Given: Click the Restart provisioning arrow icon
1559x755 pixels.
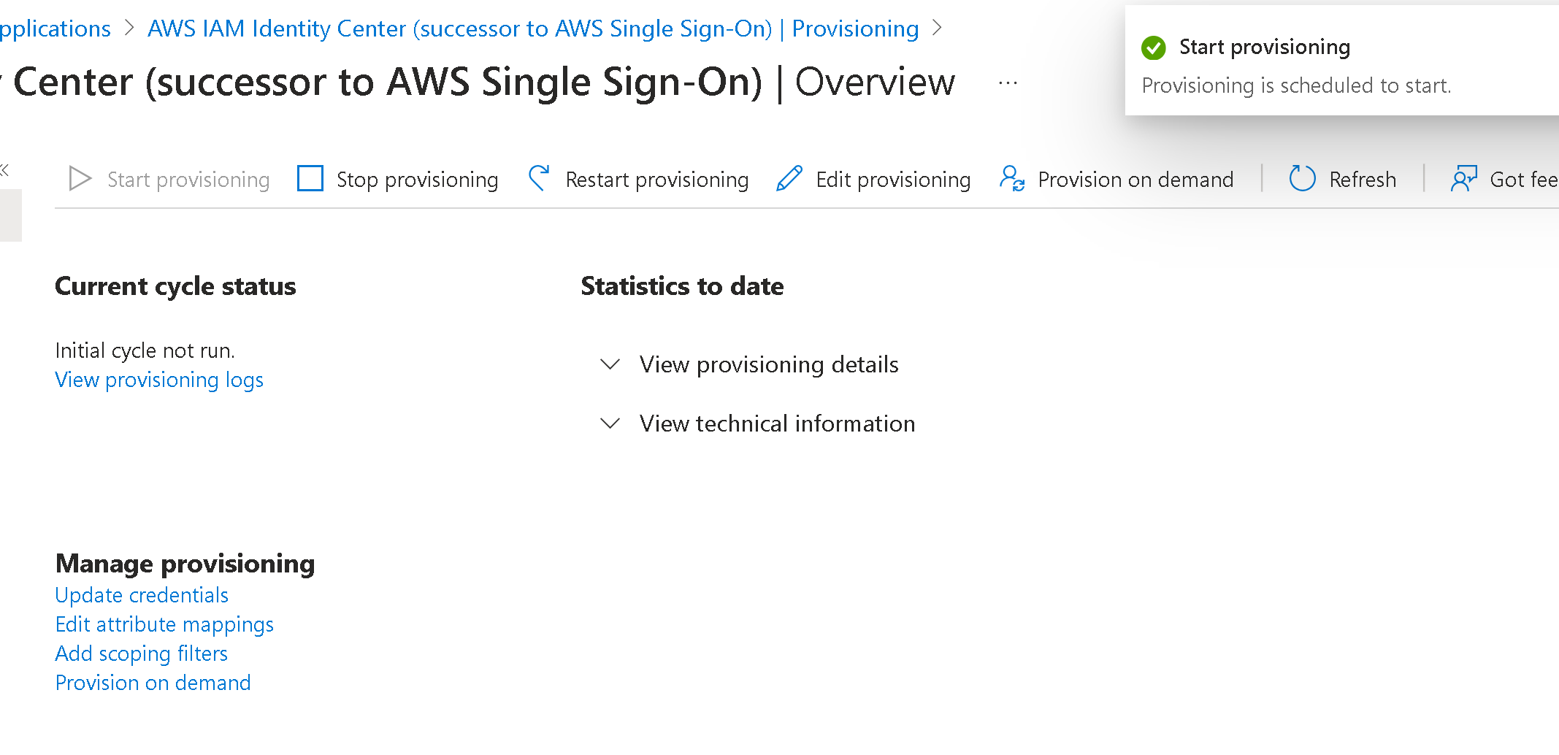Looking at the screenshot, I should [x=539, y=178].
